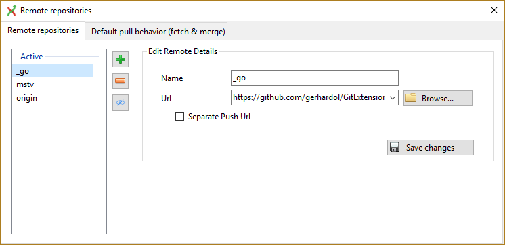505x245 pixels.
Task: Toggle remote active state via the crossed-eye icon
Action: [x=120, y=103]
